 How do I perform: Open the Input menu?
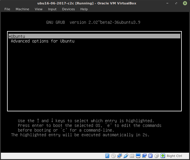click(x=52, y=9)
